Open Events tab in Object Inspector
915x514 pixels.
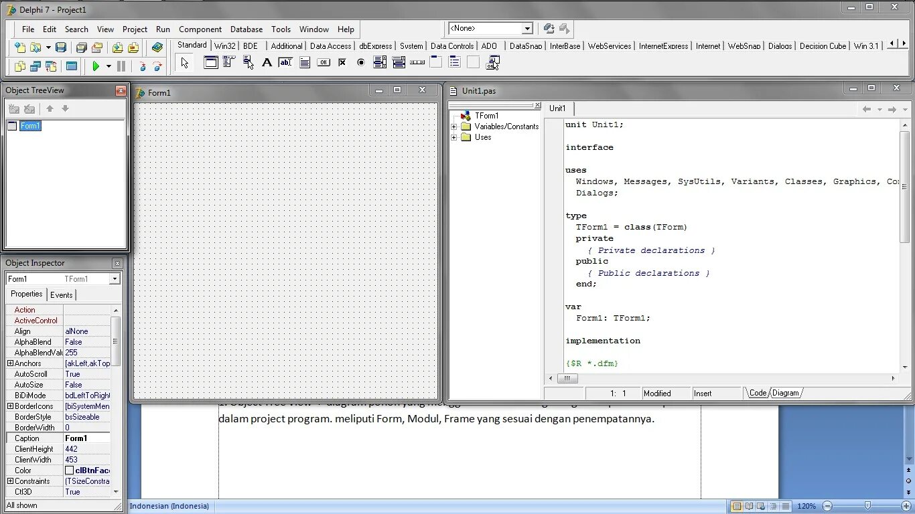point(62,294)
